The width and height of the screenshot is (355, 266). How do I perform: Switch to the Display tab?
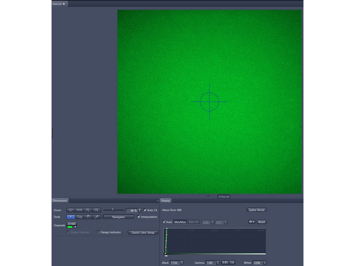pos(166,201)
